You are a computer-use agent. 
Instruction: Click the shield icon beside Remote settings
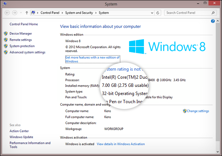(x=6, y=40)
